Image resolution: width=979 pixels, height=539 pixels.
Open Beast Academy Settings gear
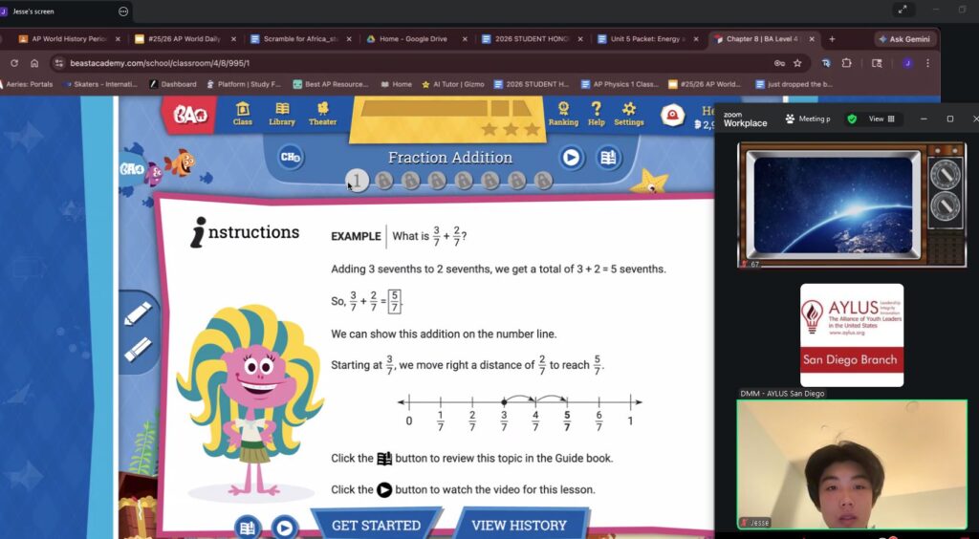[628, 114]
